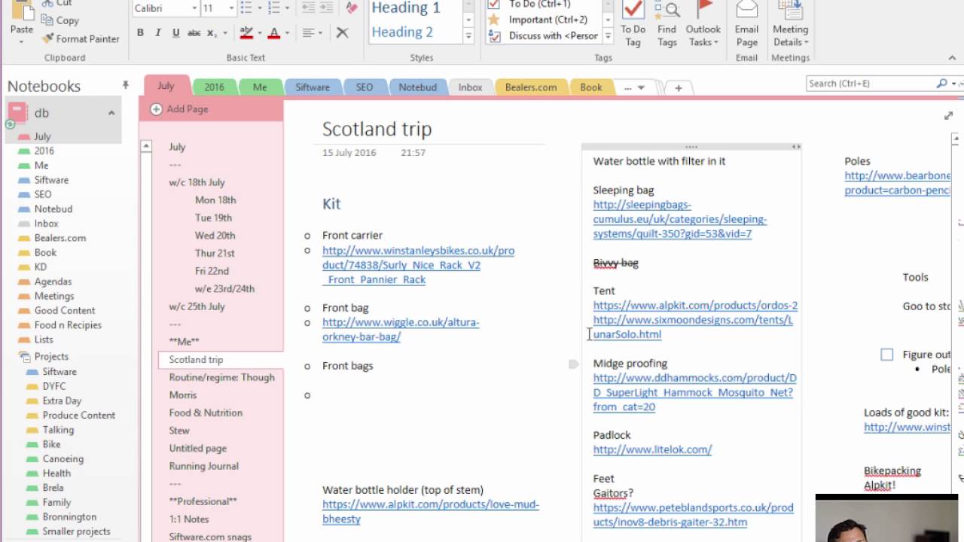Apply red font color
The height and width of the screenshot is (542, 964).
(273, 33)
